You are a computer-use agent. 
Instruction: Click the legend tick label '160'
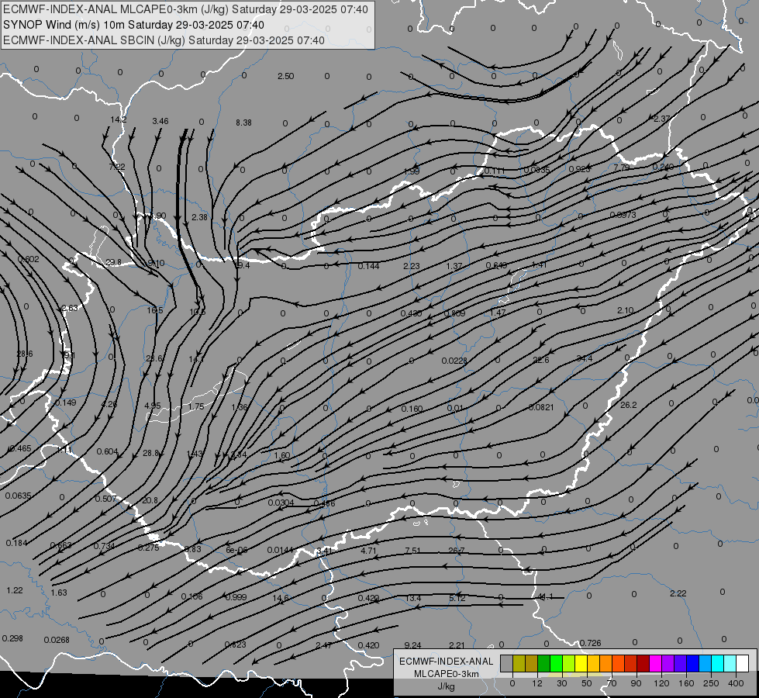coord(686,683)
